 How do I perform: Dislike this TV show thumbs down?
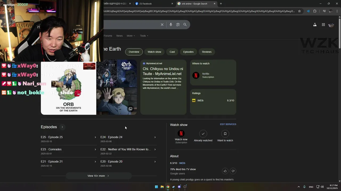(x=233, y=171)
